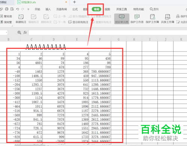Image resolution: width=187 pixels, height=146 pixels.
Task: Click cell containing -100
Action: pyautogui.click(x=13, y=76)
